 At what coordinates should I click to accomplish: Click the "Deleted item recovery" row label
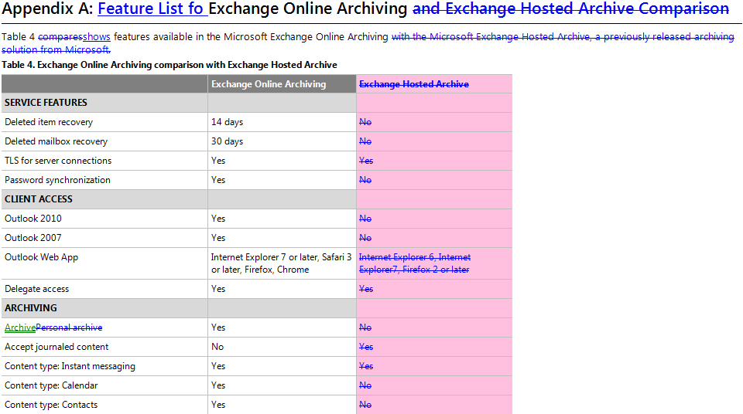(x=49, y=122)
